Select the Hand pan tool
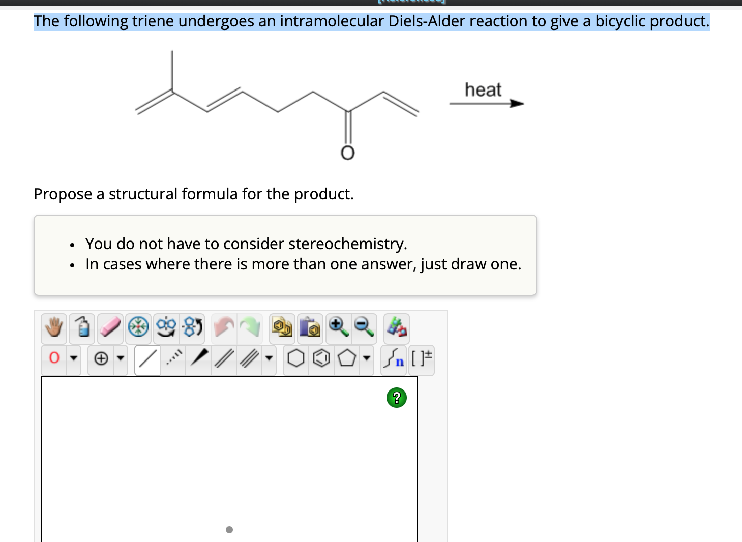 [x=54, y=328]
